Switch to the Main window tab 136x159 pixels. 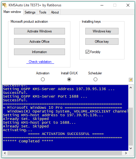coord(12,12)
